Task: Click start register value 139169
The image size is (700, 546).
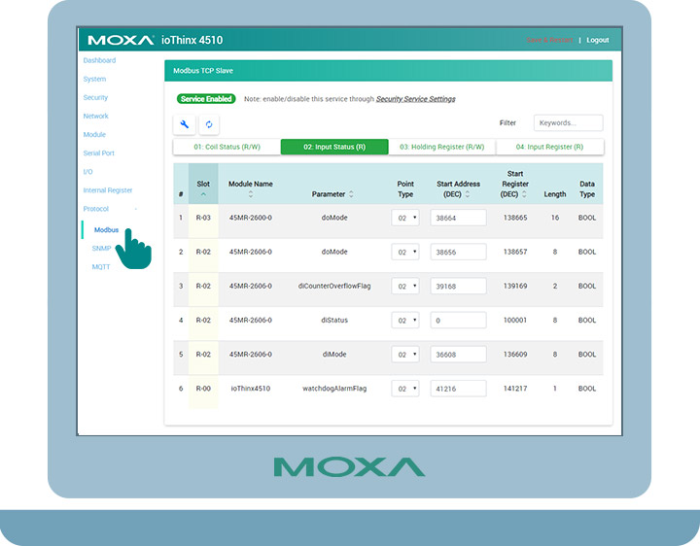Action: click(x=515, y=286)
